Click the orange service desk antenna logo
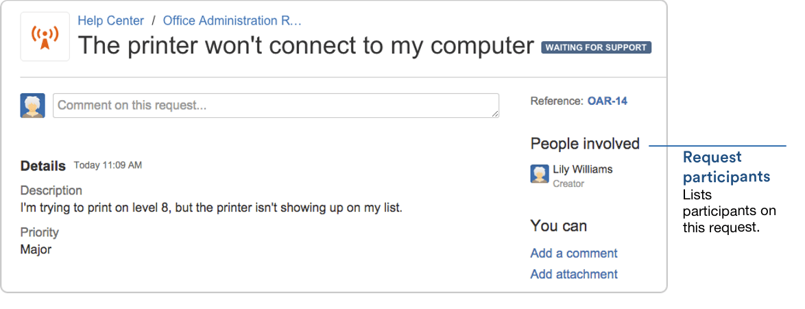 (45, 37)
